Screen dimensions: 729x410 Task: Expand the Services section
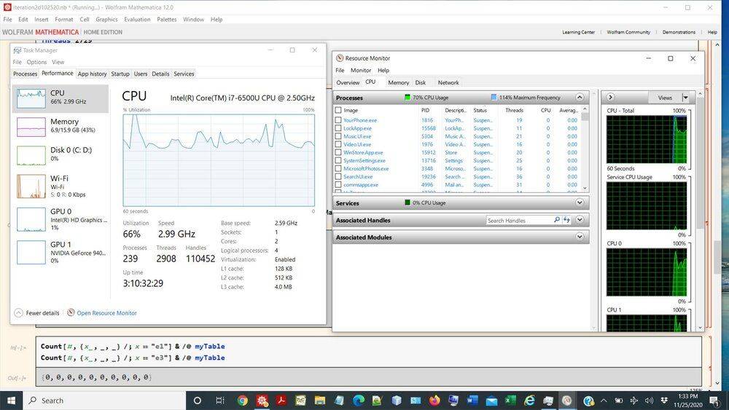click(x=580, y=203)
